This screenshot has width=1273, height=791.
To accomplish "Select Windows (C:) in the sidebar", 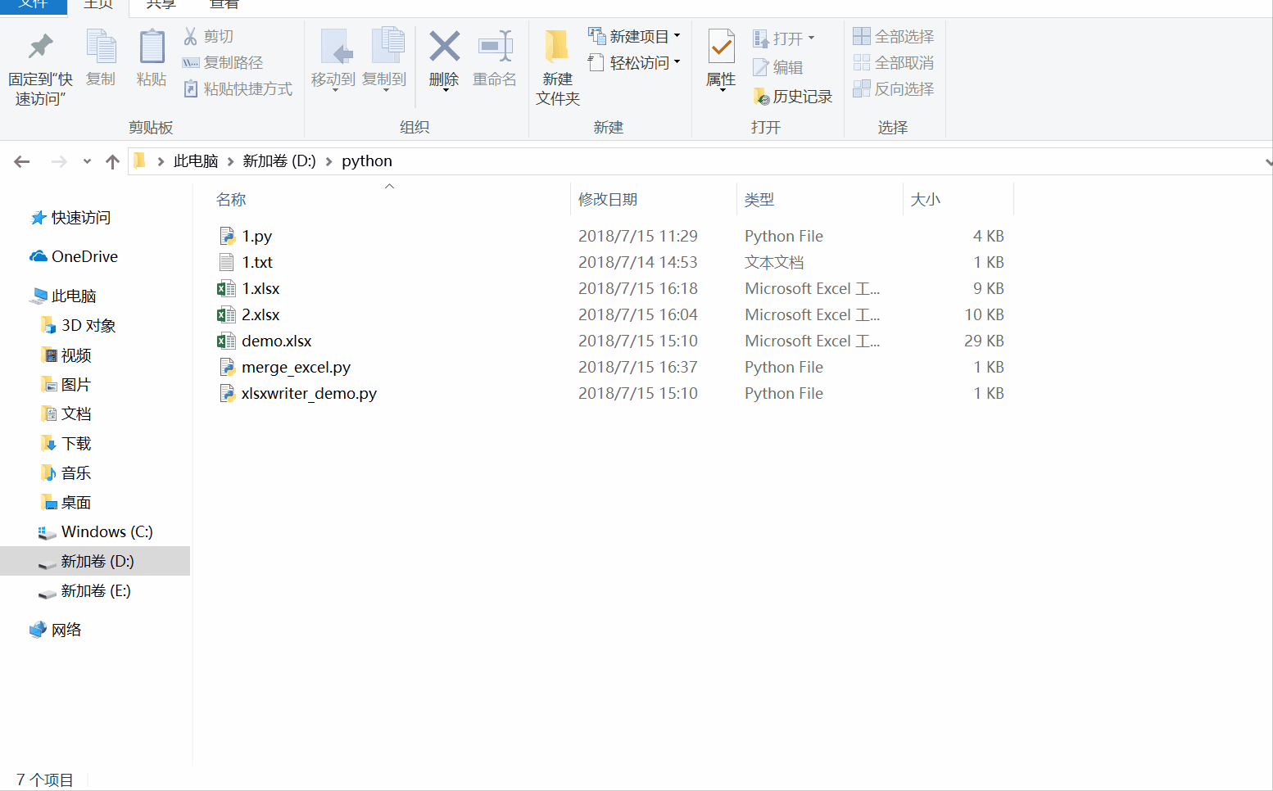I will point(106,531).
